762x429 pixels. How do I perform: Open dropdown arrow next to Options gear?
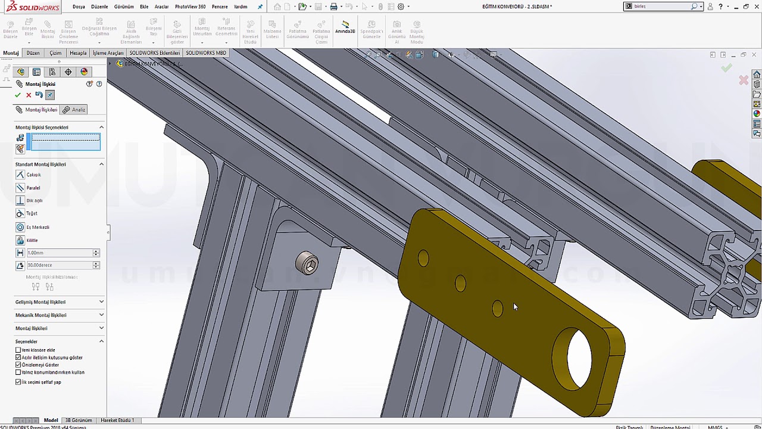point(408,7)
